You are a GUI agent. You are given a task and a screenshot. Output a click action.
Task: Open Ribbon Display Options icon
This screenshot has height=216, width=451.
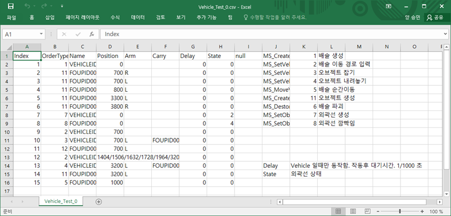(389, 6)
